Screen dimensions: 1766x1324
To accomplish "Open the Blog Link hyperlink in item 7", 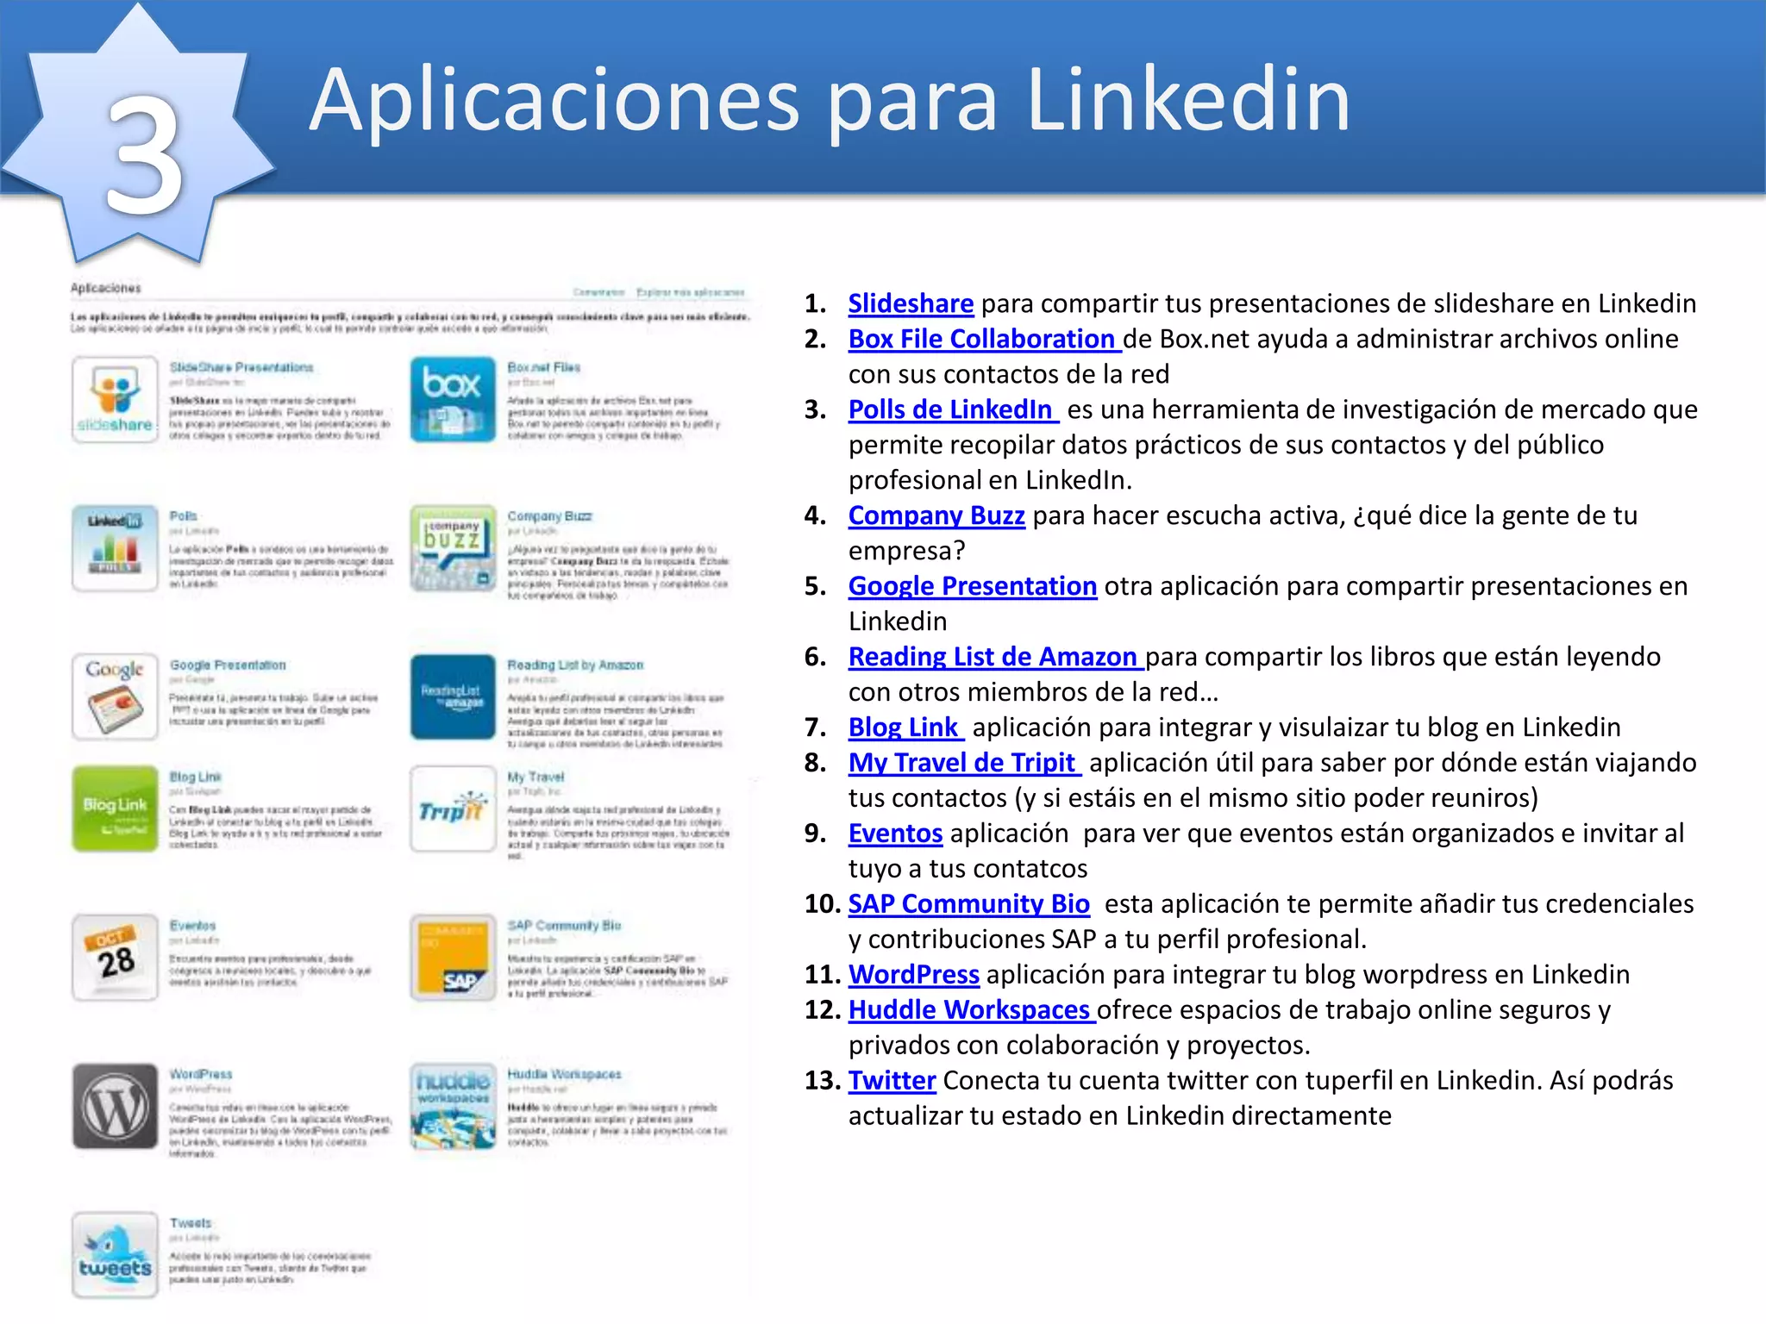I will (x=905, y=728).
